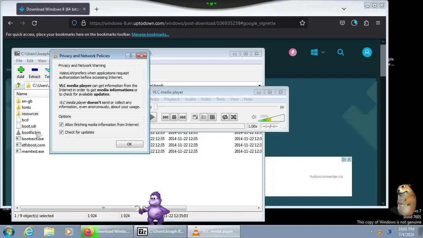
Task: Switch to 7-Zip taskbar window button
Action: pyautogui.click(x=160, y=231)
